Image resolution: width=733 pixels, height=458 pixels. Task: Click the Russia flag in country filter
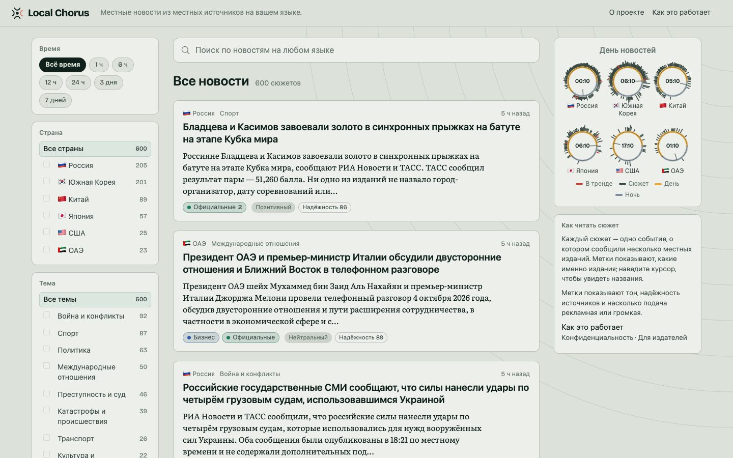[62, 165]
